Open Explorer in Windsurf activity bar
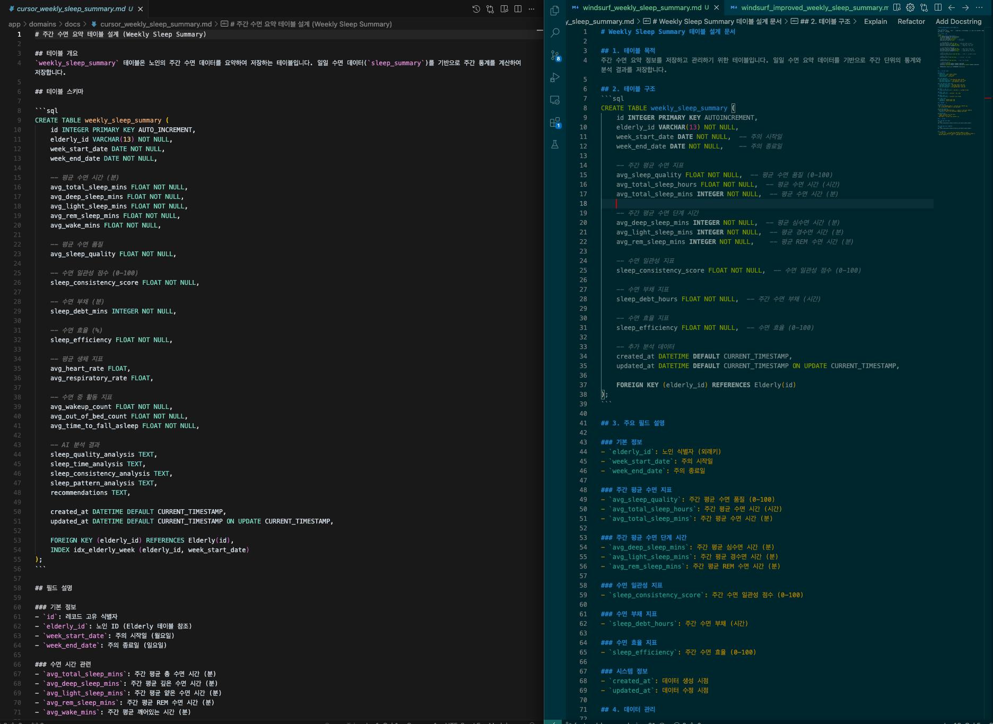 555,11
